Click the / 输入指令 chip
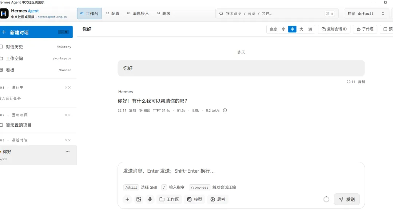Image resolution: width=393 pixels, height=212 pixels. click(173, 188)
